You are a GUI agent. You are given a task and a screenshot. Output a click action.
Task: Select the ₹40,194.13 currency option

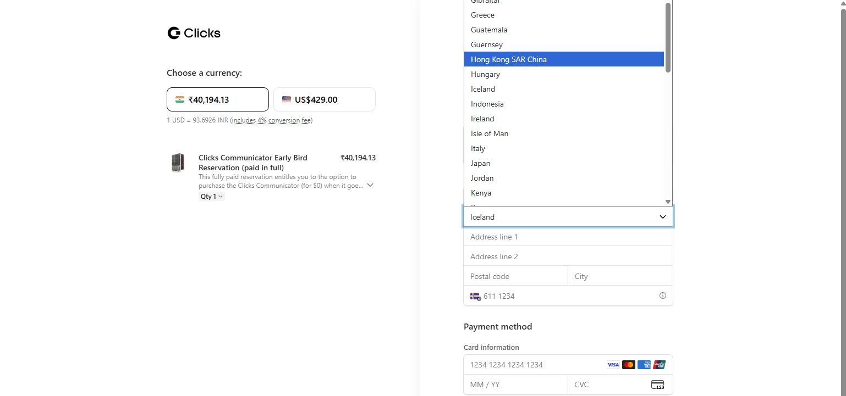217,99
